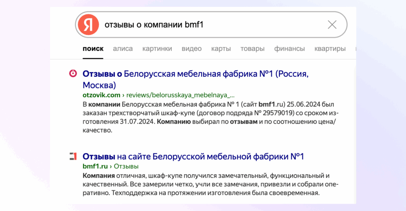Open the 'картинки' tab

tap(157, 49)
